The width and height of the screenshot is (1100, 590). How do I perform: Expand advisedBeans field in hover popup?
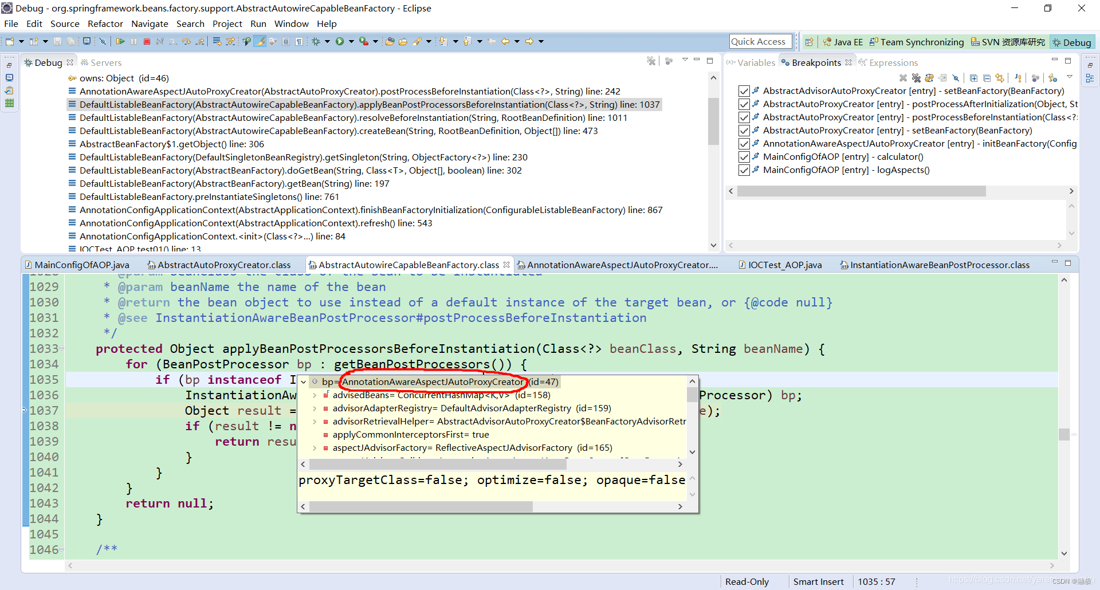point(315,395)
